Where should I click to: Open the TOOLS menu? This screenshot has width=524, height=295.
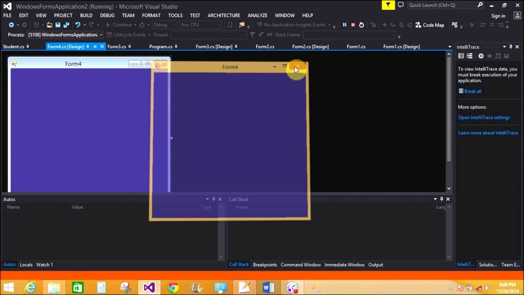click(x=175, y=15)
